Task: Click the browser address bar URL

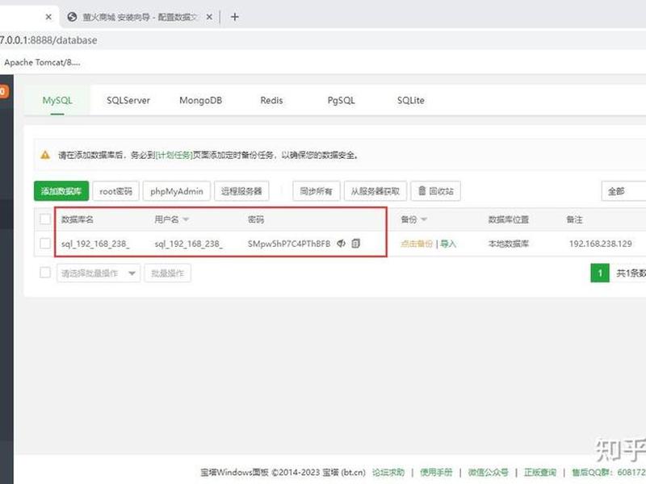Action: [x=48, y=40]
